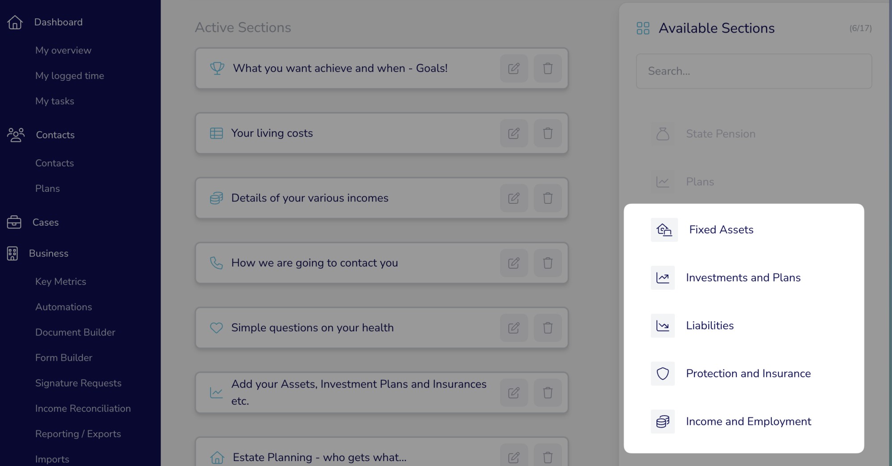This screenshot has height=466, width=892.
Task: Open Form Builder under Business
Action: [64, 358]
